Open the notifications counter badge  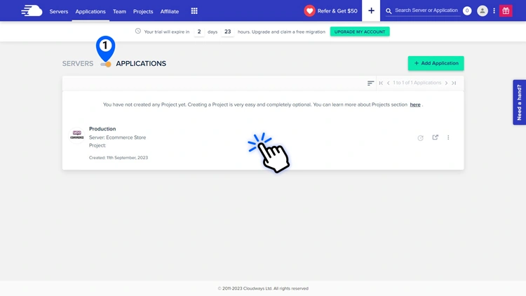point(467,11)
